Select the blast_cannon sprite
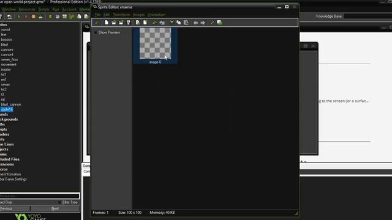The width and height of the screenshot is (392, 220). coord(11,105)
